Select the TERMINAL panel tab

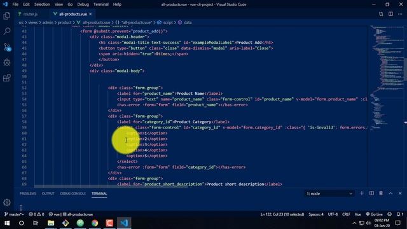point(99,193)
